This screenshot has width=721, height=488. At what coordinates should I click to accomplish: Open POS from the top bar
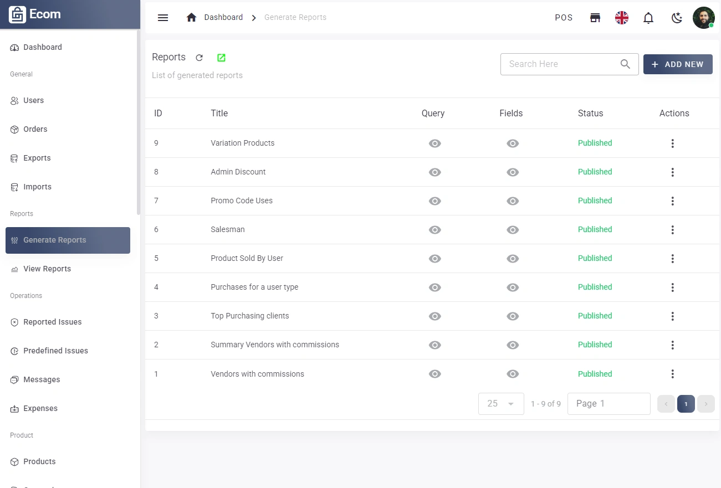point(564,17)
